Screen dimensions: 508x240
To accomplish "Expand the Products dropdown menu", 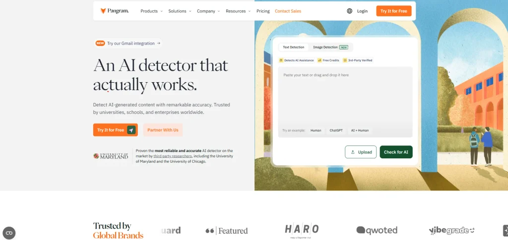I will [151, 11].
